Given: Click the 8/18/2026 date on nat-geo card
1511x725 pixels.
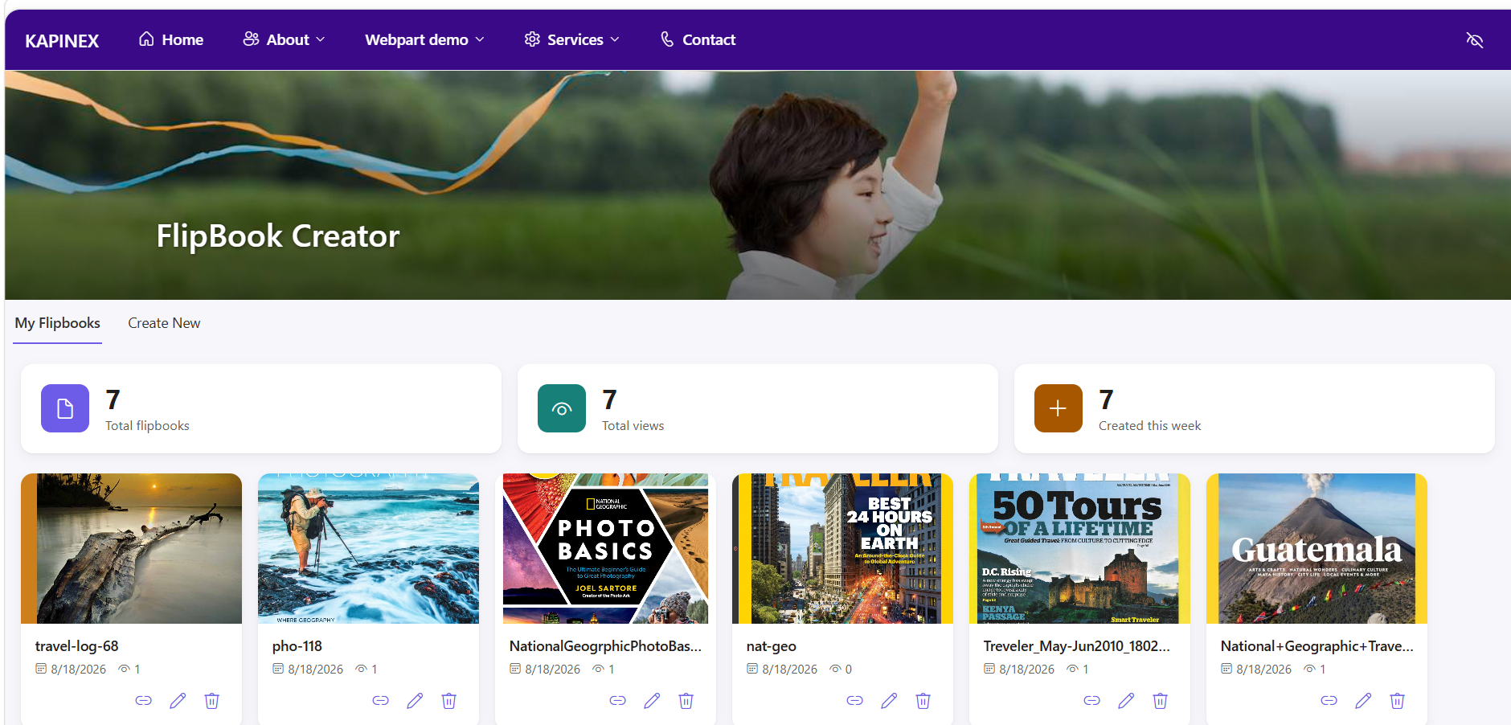Looking at the screenshot, I should click(x=789, y=670).
